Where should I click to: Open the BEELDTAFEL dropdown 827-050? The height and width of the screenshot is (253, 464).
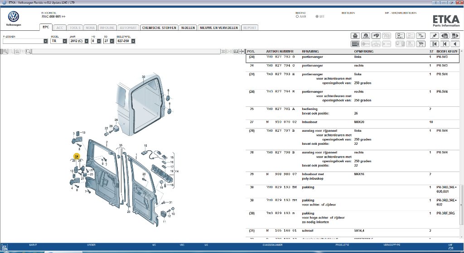tap(133, 41)
